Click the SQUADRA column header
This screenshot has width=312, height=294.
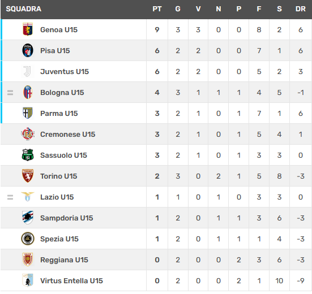coord(24,9)
